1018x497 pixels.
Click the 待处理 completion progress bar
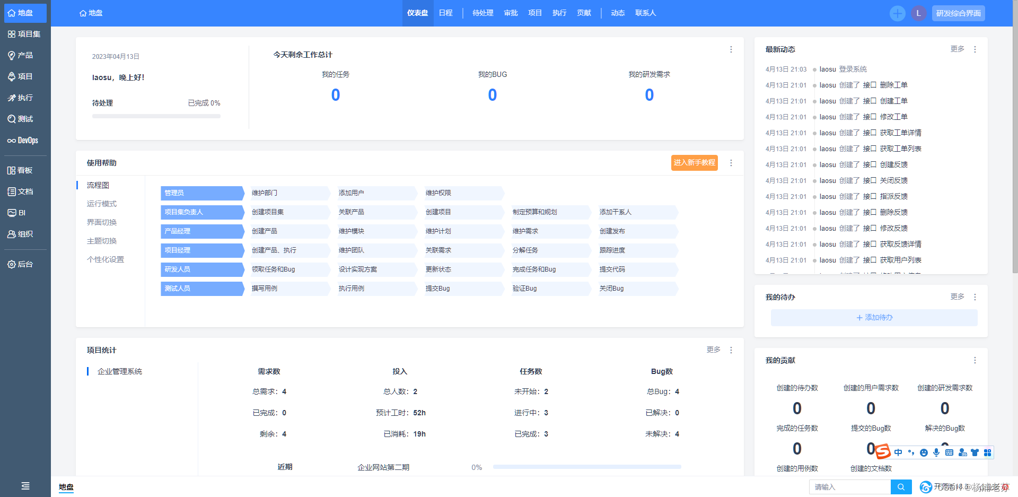156,116
